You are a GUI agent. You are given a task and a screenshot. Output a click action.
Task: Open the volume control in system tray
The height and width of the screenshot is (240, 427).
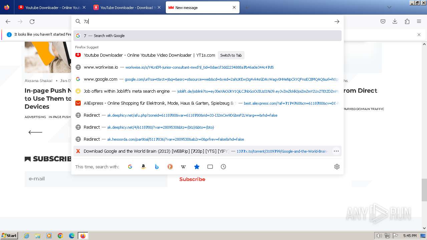[x=379, y=236]
